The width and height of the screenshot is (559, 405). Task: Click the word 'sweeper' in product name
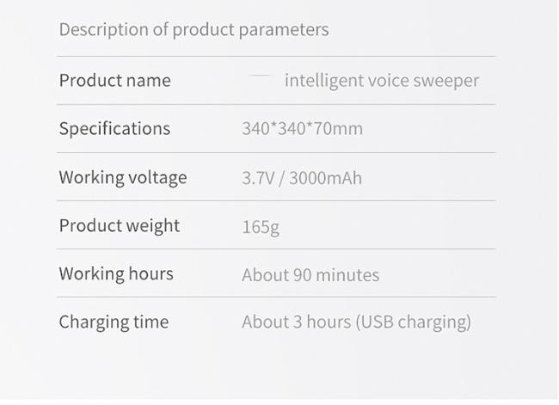(446, 82)
